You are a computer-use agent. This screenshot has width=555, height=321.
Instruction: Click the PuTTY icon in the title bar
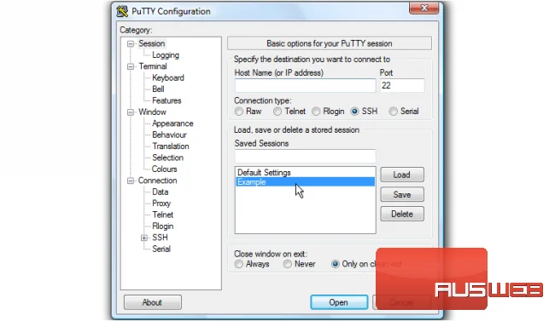(x=122, y=11)
